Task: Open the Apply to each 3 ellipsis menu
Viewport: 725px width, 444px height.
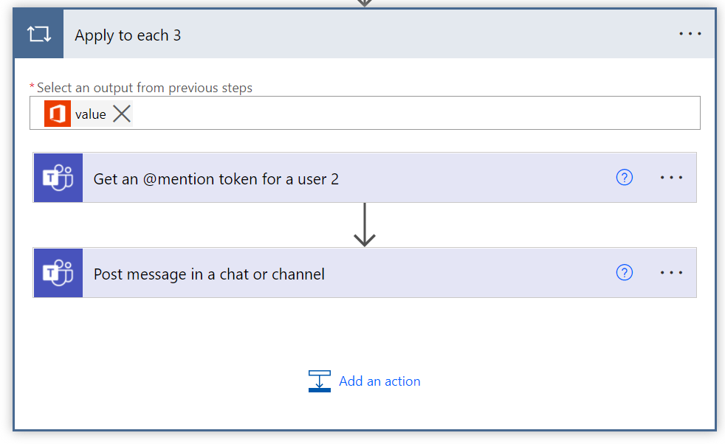Action: [690, 34]
